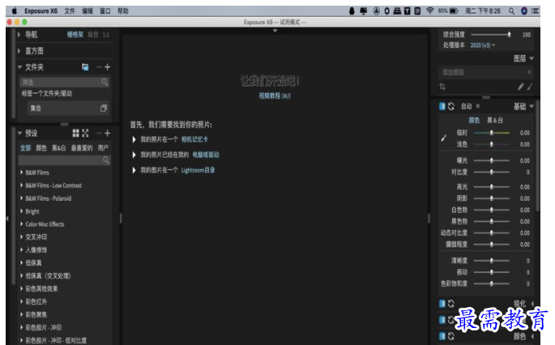Collapse the left panel via edge arrow
Viewport: 555px width, 345px height.
[7, 219]
